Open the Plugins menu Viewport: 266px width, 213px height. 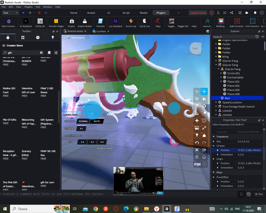(28, 7)
